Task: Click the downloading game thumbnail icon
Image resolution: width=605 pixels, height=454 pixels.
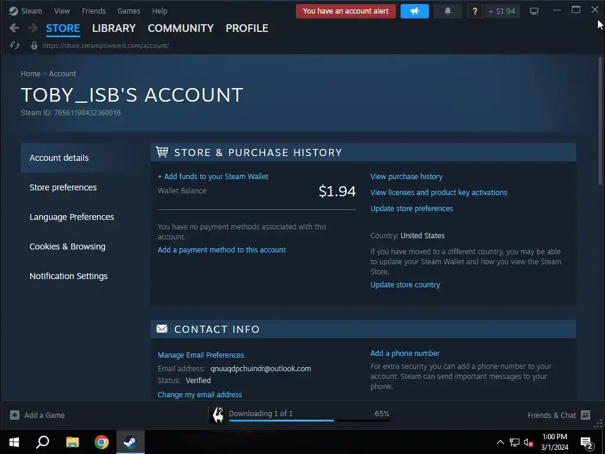Action: 216,415
